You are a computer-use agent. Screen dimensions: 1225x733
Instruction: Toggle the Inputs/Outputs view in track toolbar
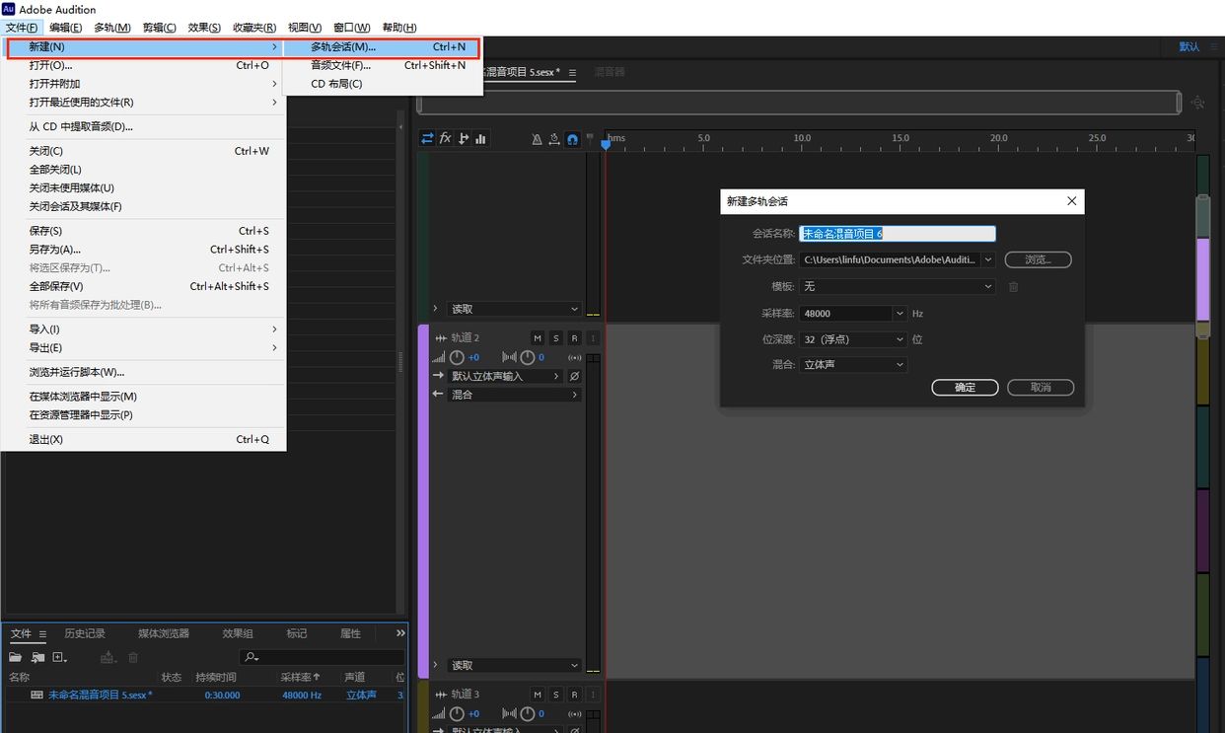427,139
